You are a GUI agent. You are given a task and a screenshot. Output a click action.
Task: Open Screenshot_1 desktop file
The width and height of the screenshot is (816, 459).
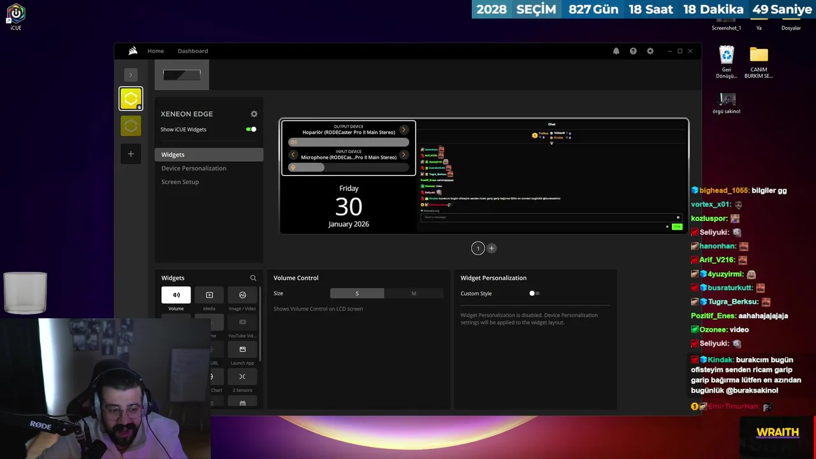(726, 24)
